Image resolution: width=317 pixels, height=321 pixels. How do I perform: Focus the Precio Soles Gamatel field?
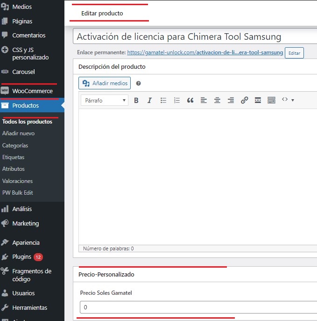click(198, 307)
